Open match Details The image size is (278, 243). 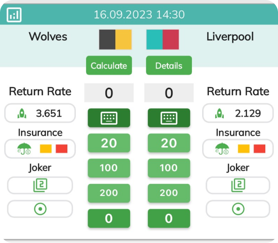(x=169, y=65)
